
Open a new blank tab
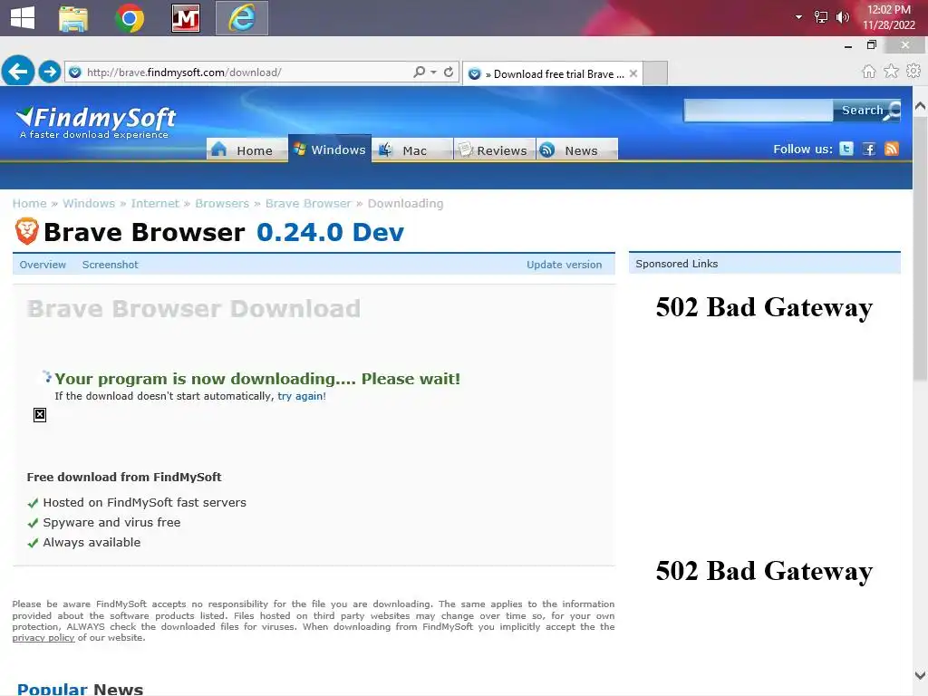coord(655,72)
